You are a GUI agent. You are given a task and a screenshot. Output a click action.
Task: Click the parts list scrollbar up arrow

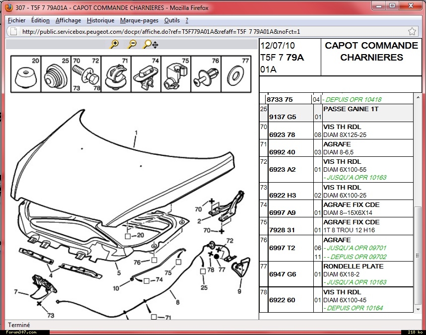[x=418, y=97]
